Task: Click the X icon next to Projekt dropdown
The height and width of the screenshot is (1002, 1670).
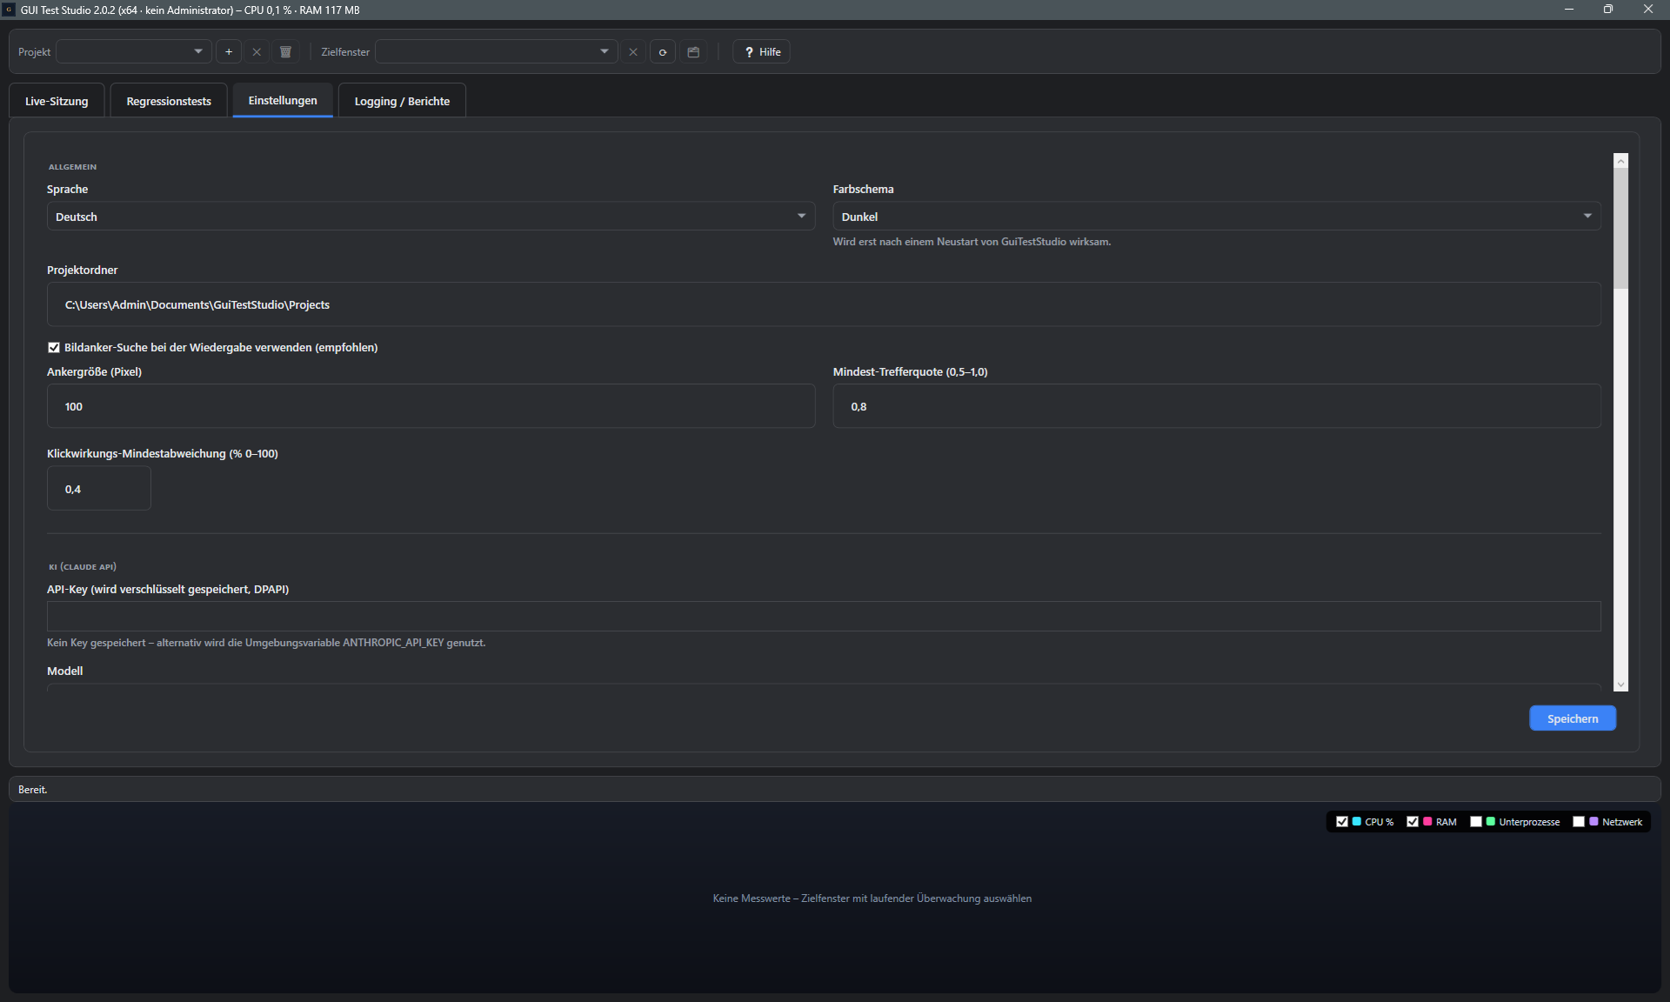Action: [257, 52]
